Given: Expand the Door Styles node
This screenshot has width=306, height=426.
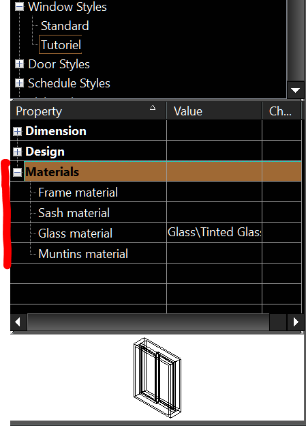Looking at the screenshot, I should [x=19, y=64].
